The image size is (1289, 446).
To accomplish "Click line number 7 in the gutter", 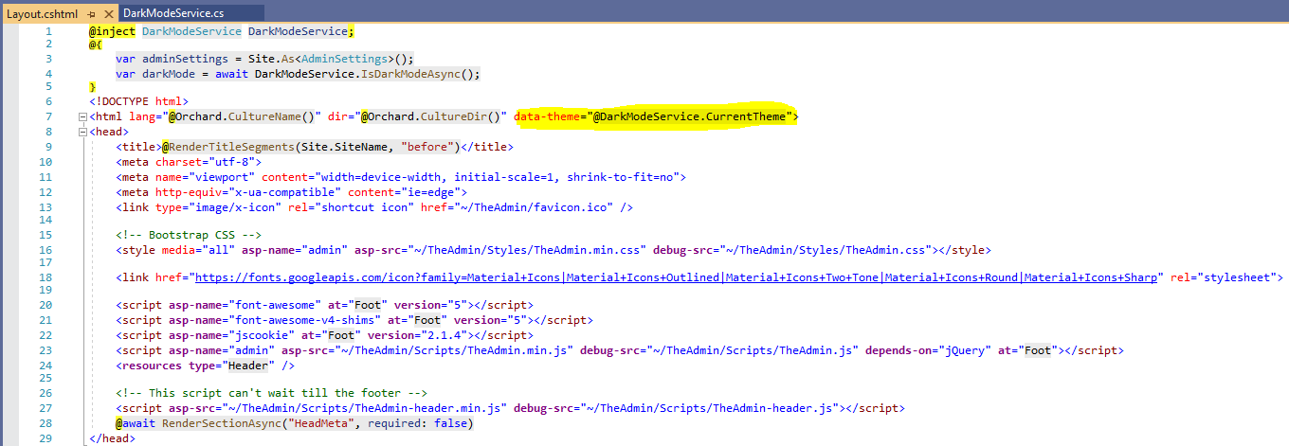I will [48, 117].
